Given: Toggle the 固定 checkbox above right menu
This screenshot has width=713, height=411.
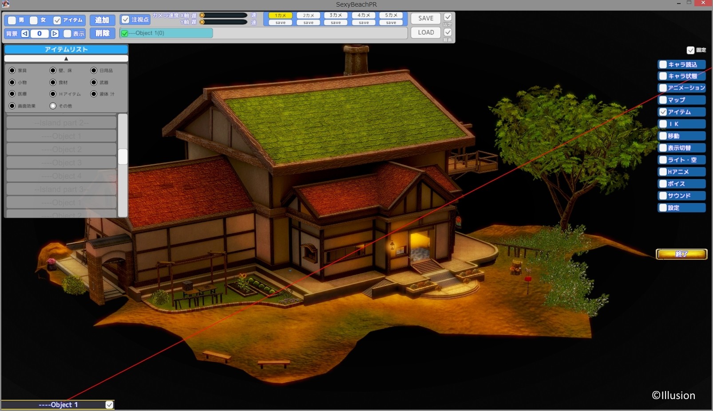Looking at the screenshot, I should tap(690, 50).
